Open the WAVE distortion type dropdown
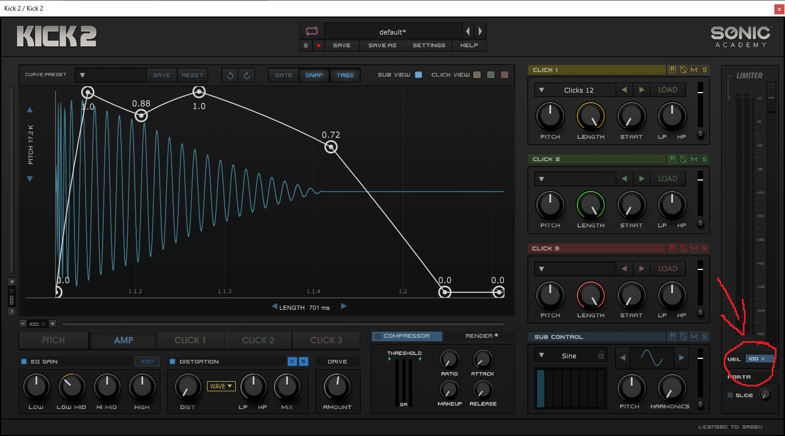 [x=221, y=386]
